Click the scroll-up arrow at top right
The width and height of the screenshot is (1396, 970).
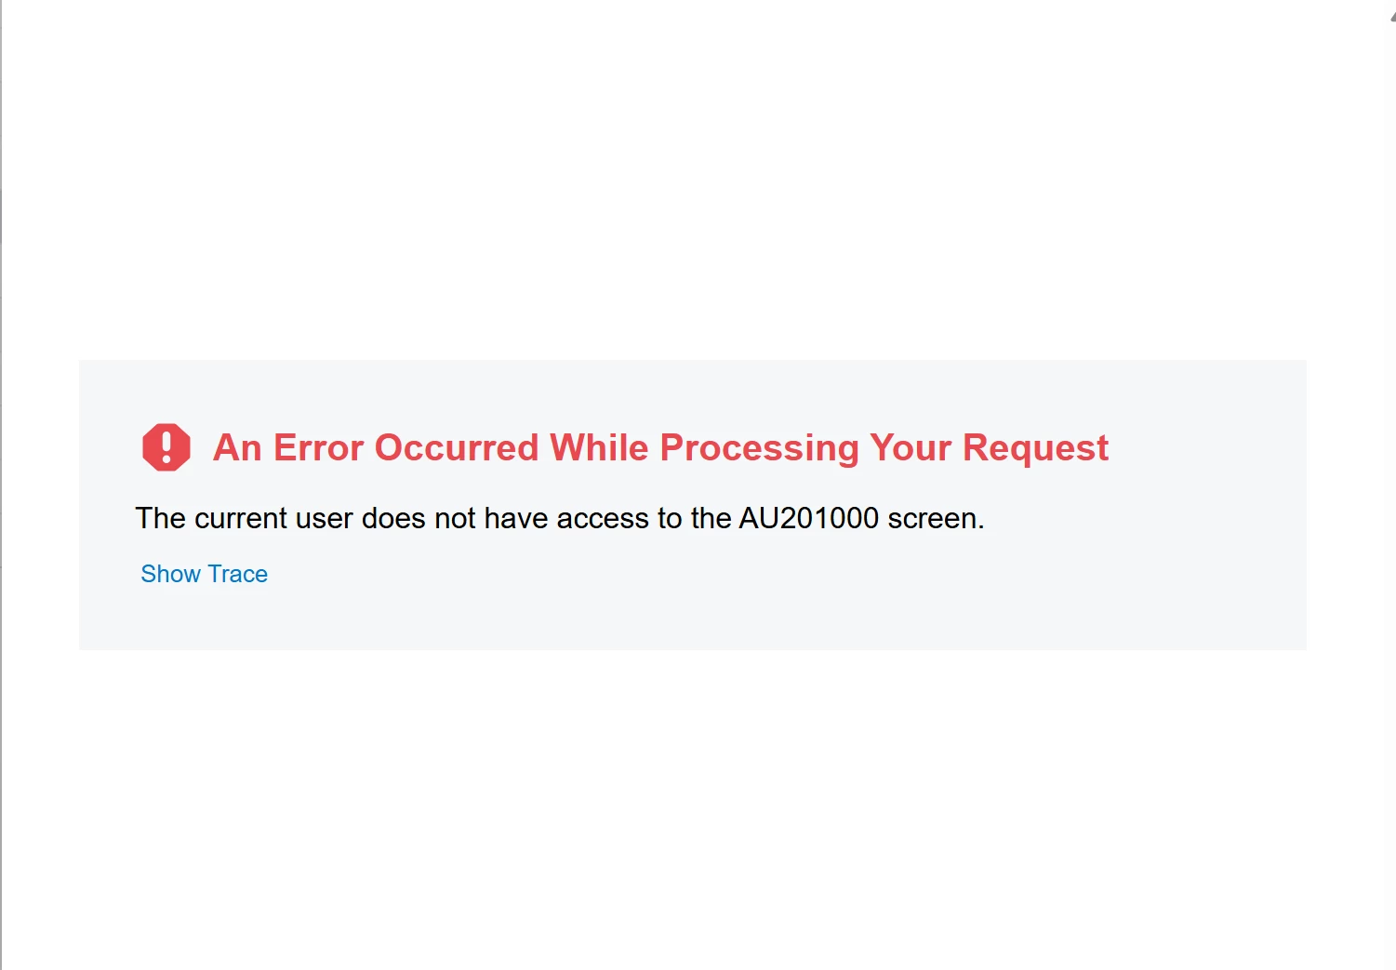pyautogui.click(x=1392, y=17)
